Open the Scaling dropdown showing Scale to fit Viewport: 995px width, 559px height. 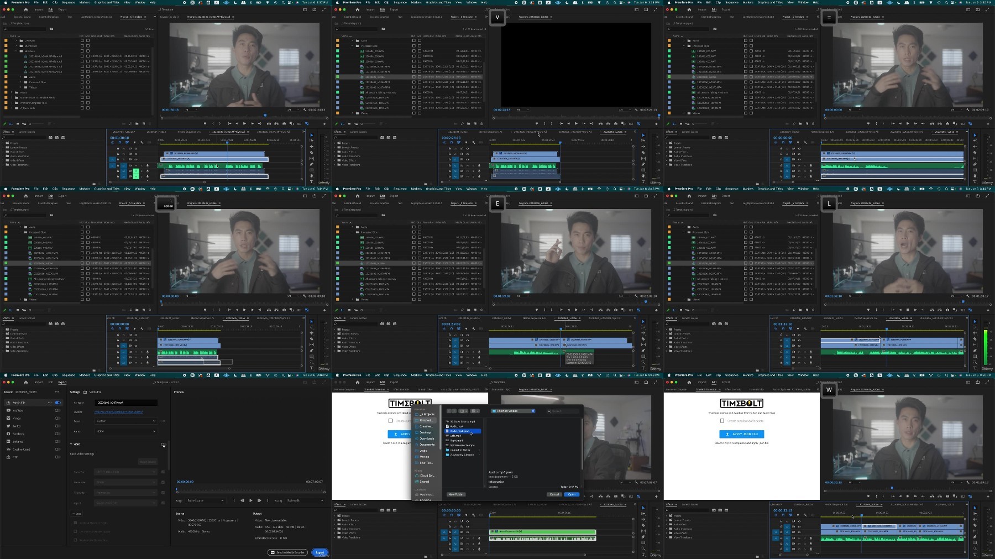pyautogui.click(x=305, y=500)
